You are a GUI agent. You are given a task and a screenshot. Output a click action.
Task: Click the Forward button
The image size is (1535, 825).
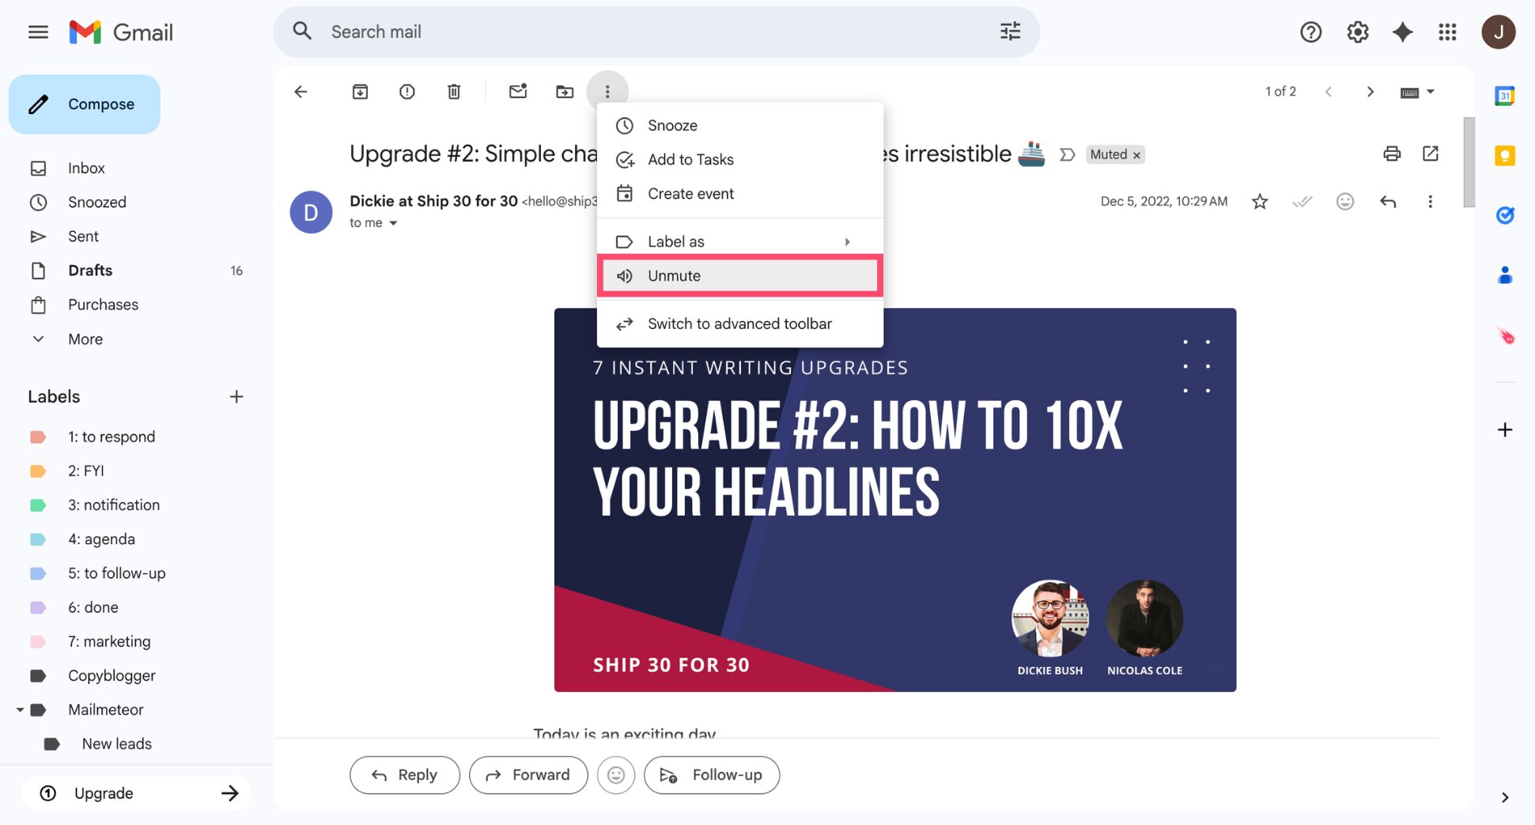click(528, 775)
